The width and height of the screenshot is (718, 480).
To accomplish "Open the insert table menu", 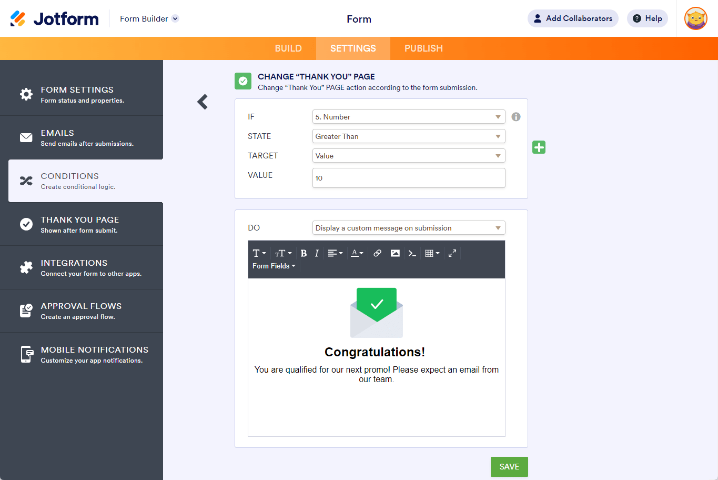I will 432,253.
